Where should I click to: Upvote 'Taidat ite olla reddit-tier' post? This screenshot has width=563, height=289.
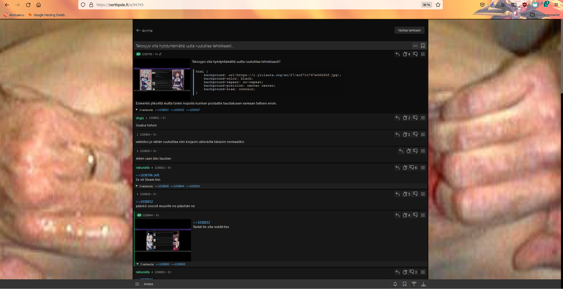406,215
